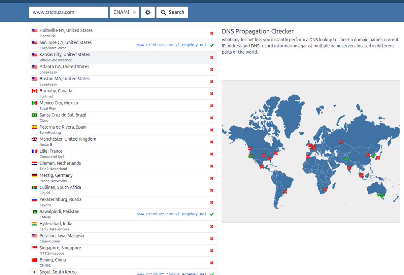Select the Beijing, China row
The image size is (404, 275).
pyautogui.click(x=123, y=263)
